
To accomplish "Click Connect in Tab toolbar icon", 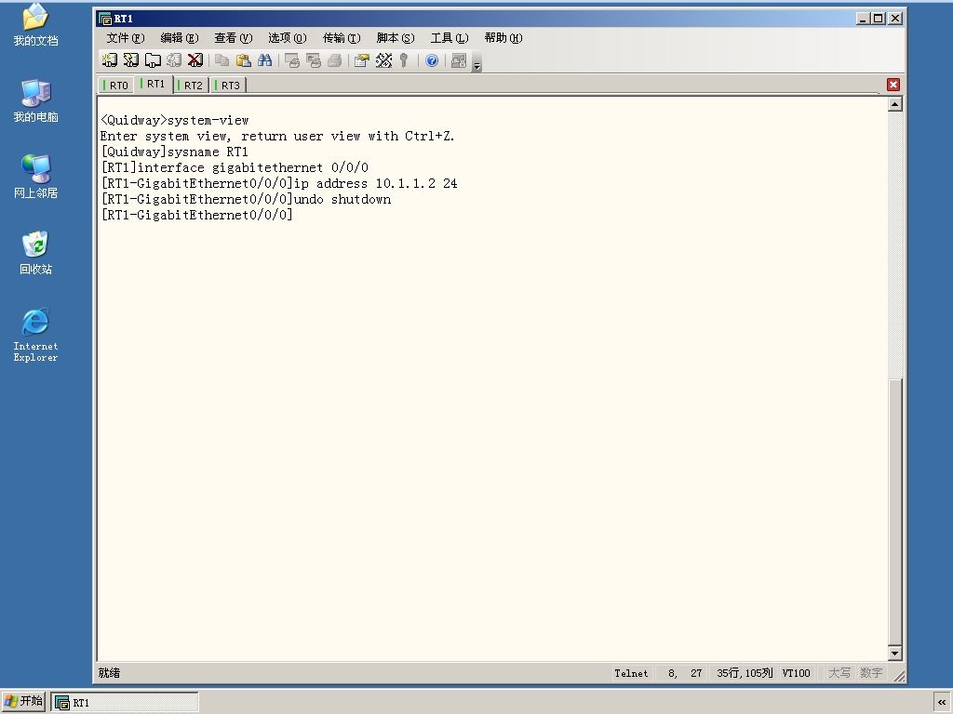I will (153, 60).
